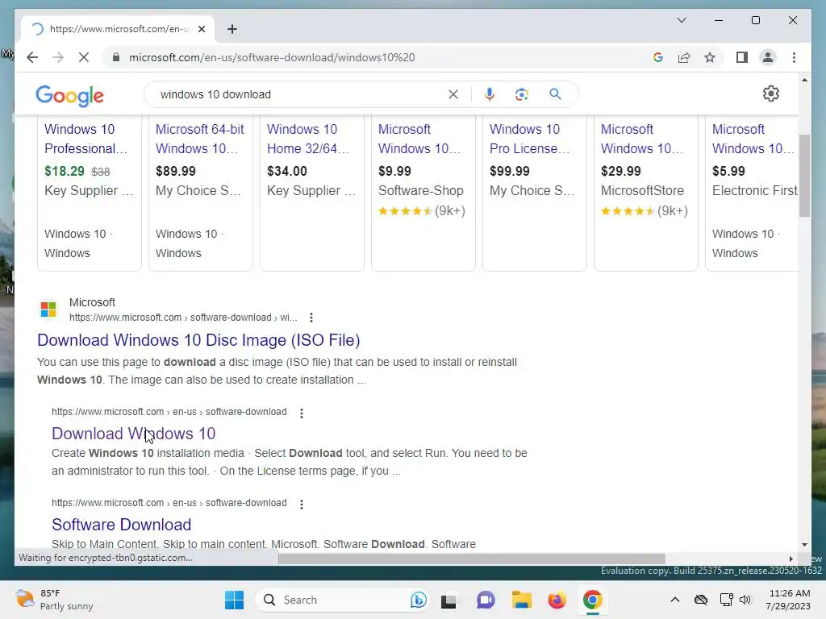The width and height of the screenshot is (826, 619).
Task: Search by voice microphone icon
Action: pyautogui.click(x=490, y=94)
